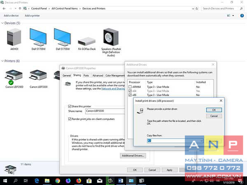Launch Google Chrome from taskbar
The height and width of the screenshot is (185, 247).
pos(58,181)
